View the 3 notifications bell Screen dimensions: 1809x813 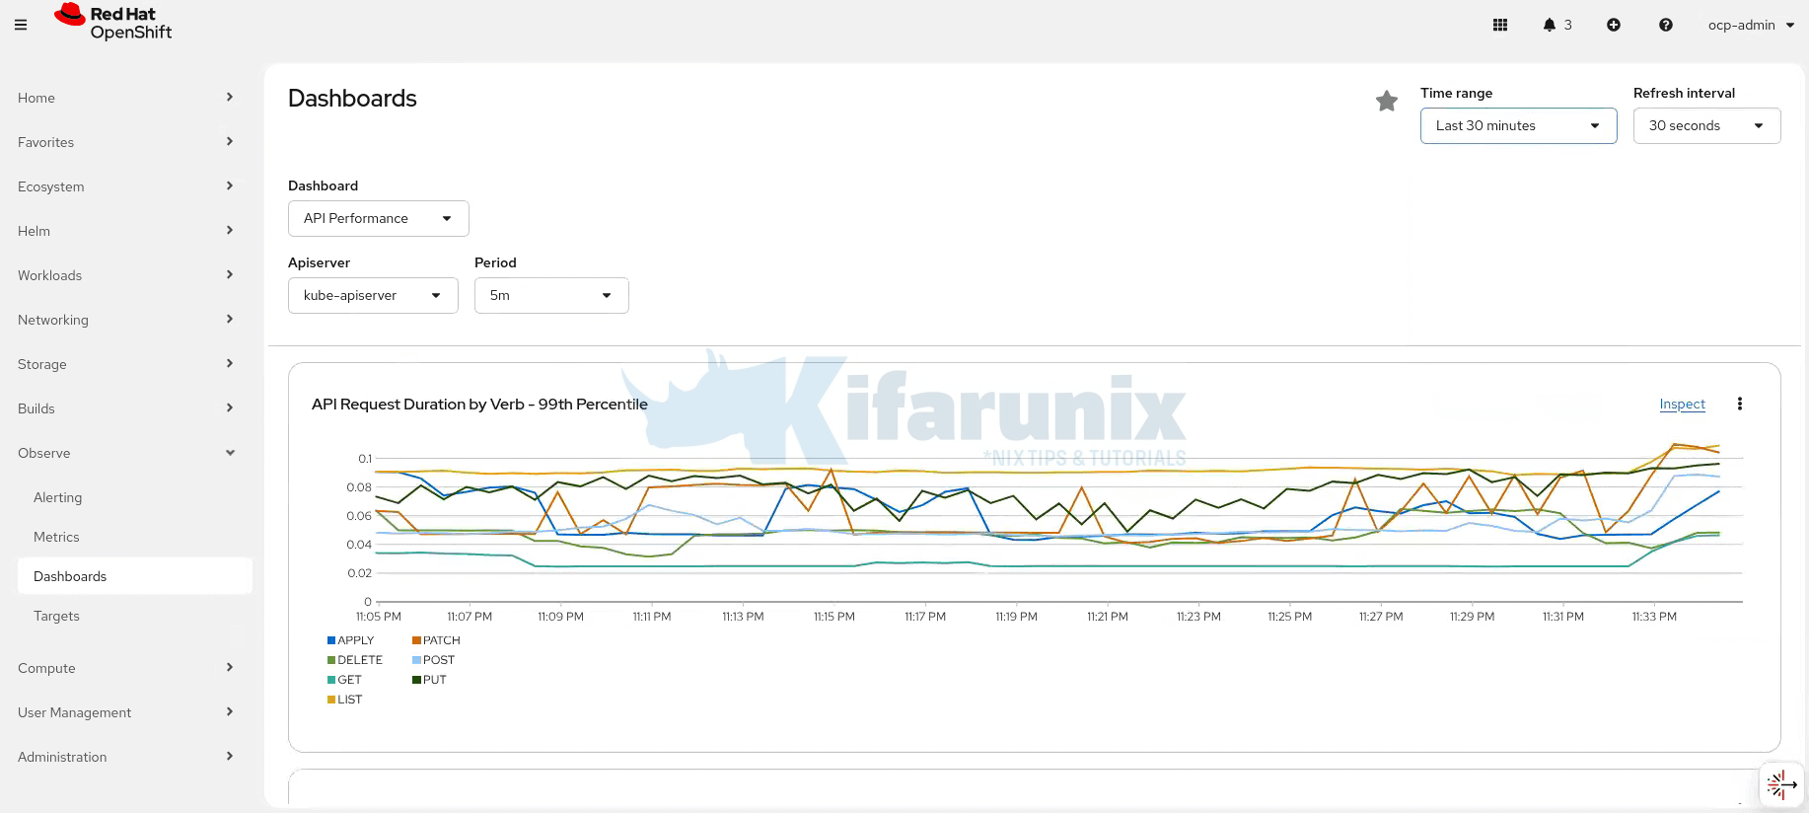click(1557, 25)
